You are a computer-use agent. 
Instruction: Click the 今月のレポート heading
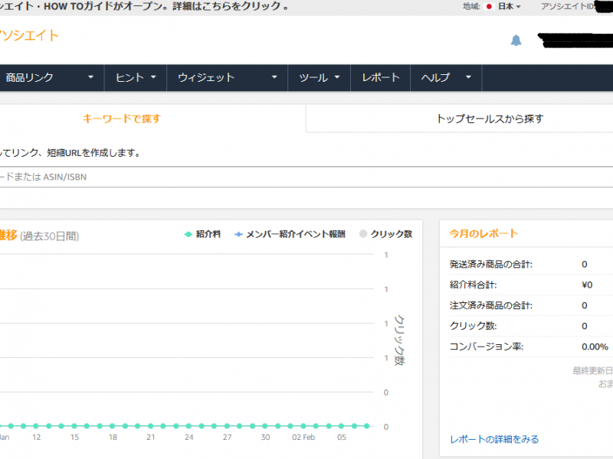(484, 234)
